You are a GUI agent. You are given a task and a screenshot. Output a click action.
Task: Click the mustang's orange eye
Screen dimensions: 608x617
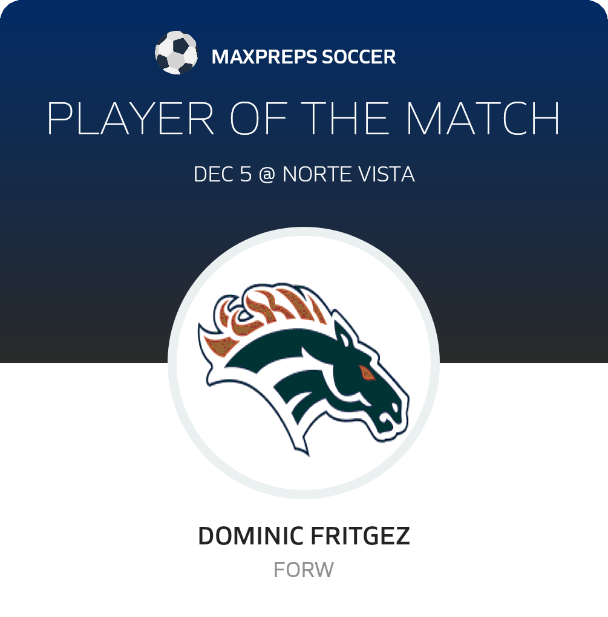click(367, 373)
